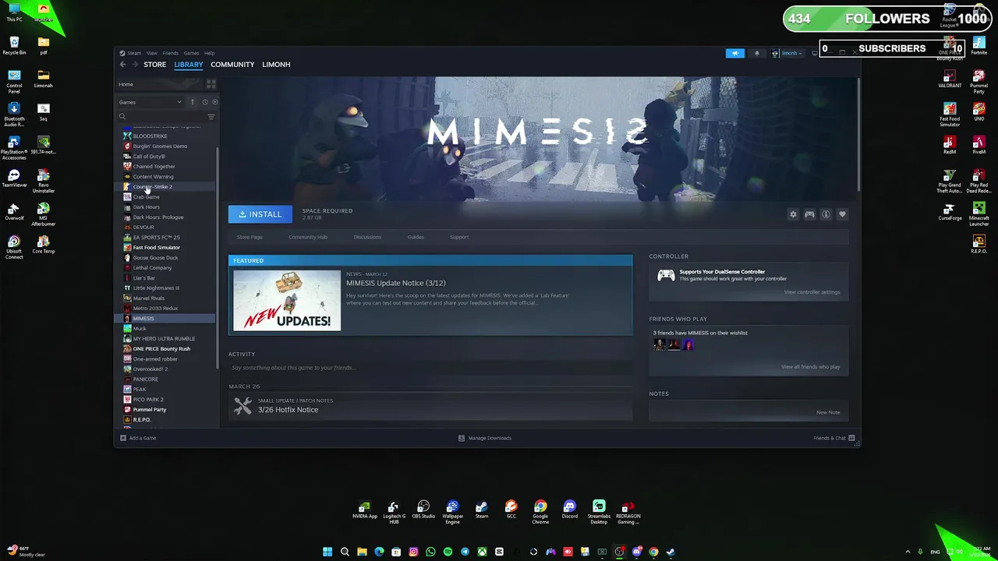
Task: Open the Steam menu in title bar
Action: 134,53
